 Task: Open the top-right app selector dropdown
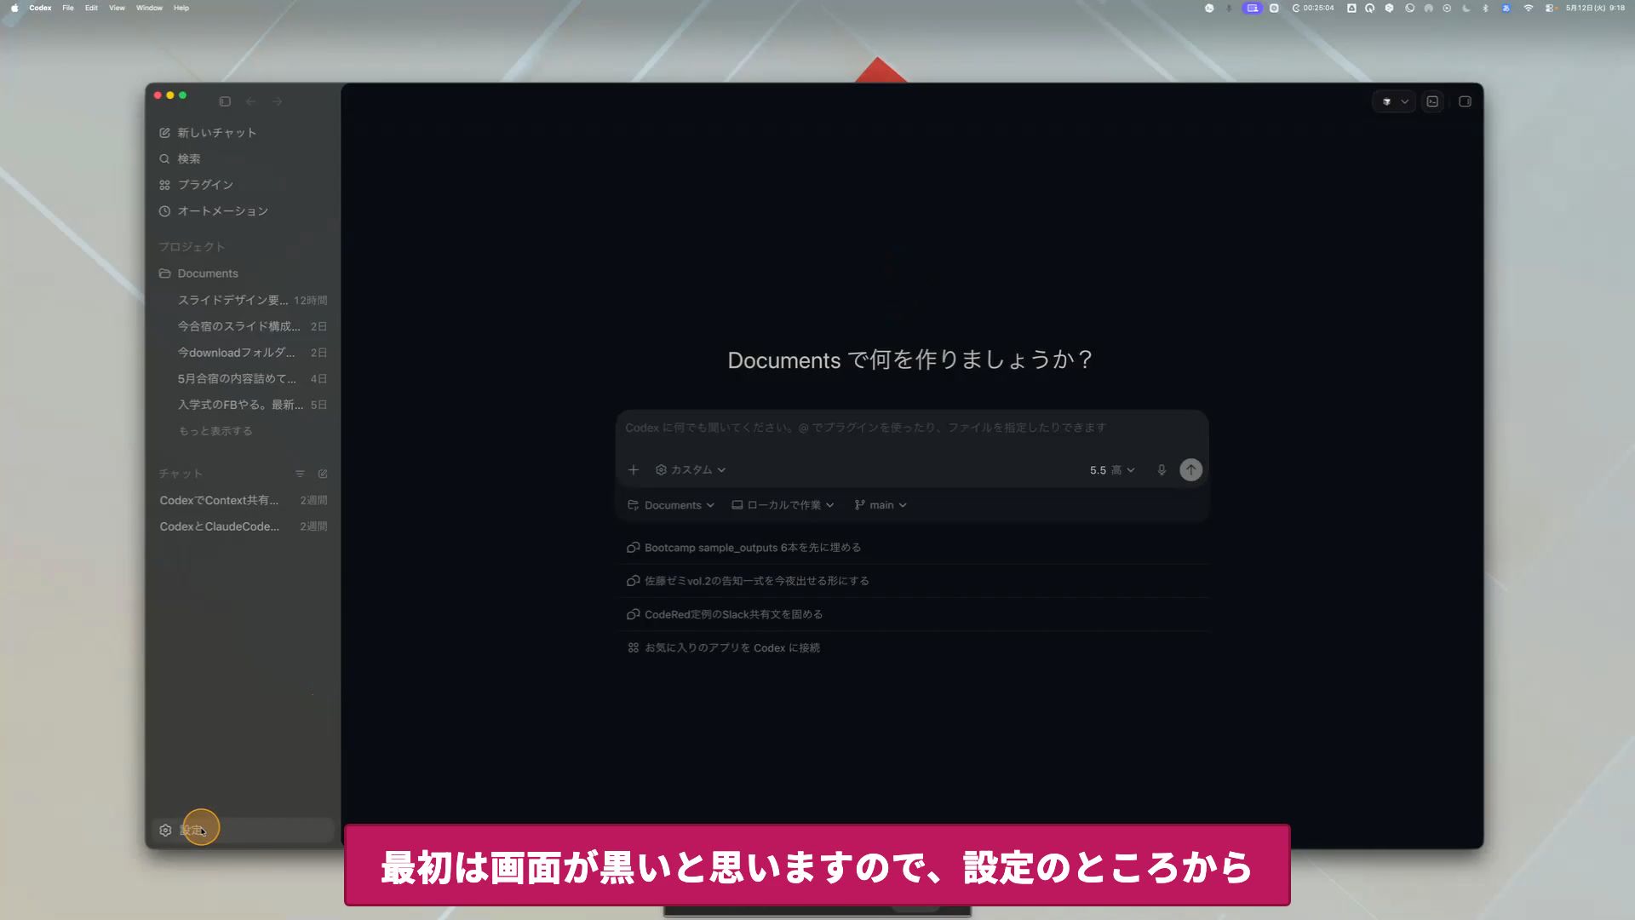1394,101
